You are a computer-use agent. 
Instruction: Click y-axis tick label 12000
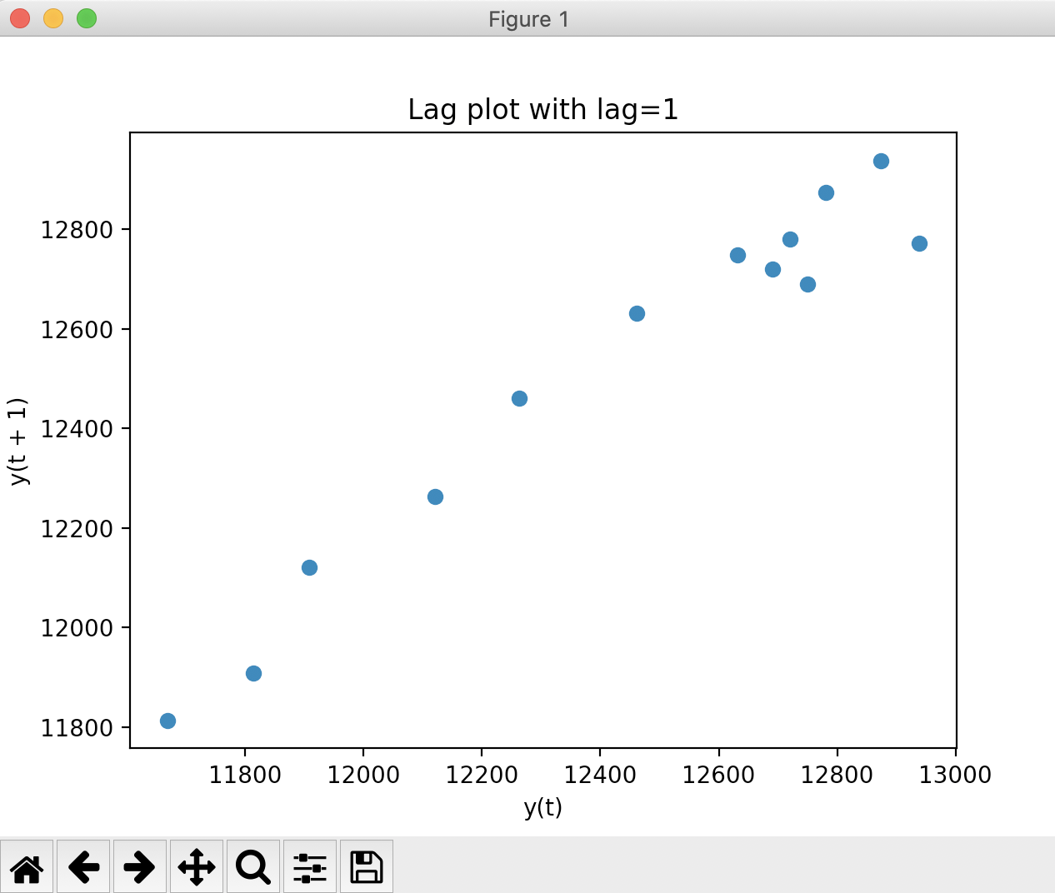click(77, 628)
